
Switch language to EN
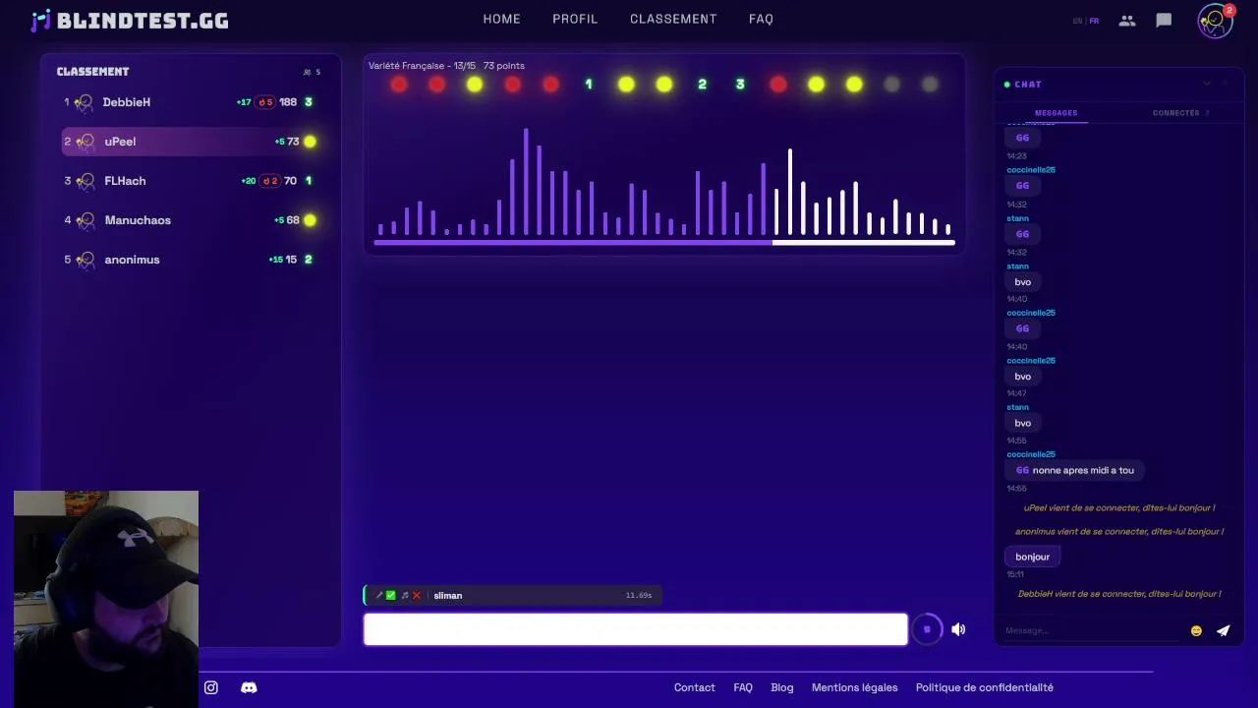pos(1077,21)
